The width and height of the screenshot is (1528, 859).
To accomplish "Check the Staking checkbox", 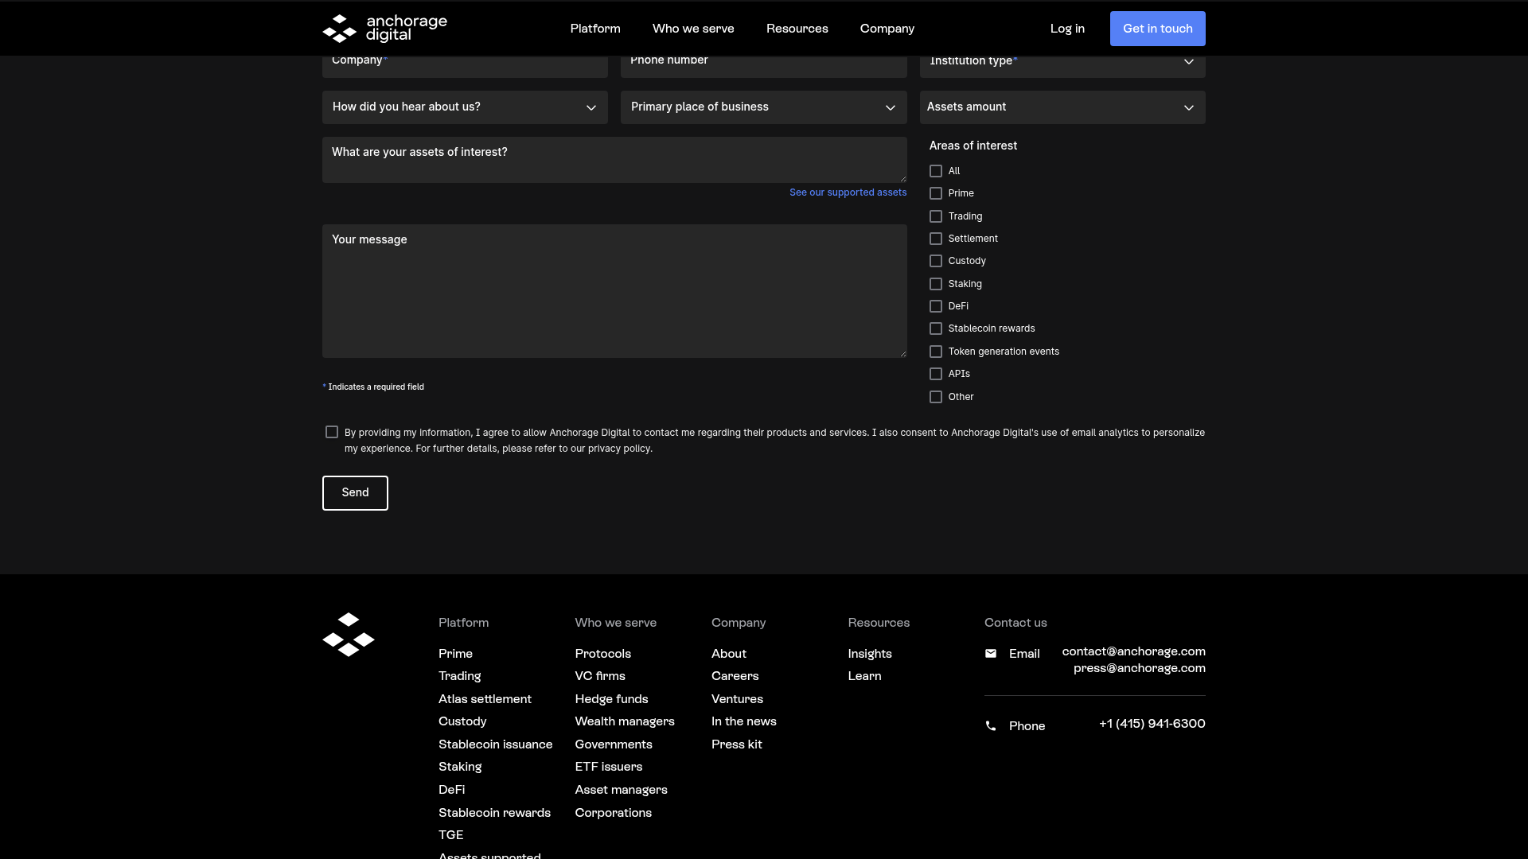I will tap(936, 284).
